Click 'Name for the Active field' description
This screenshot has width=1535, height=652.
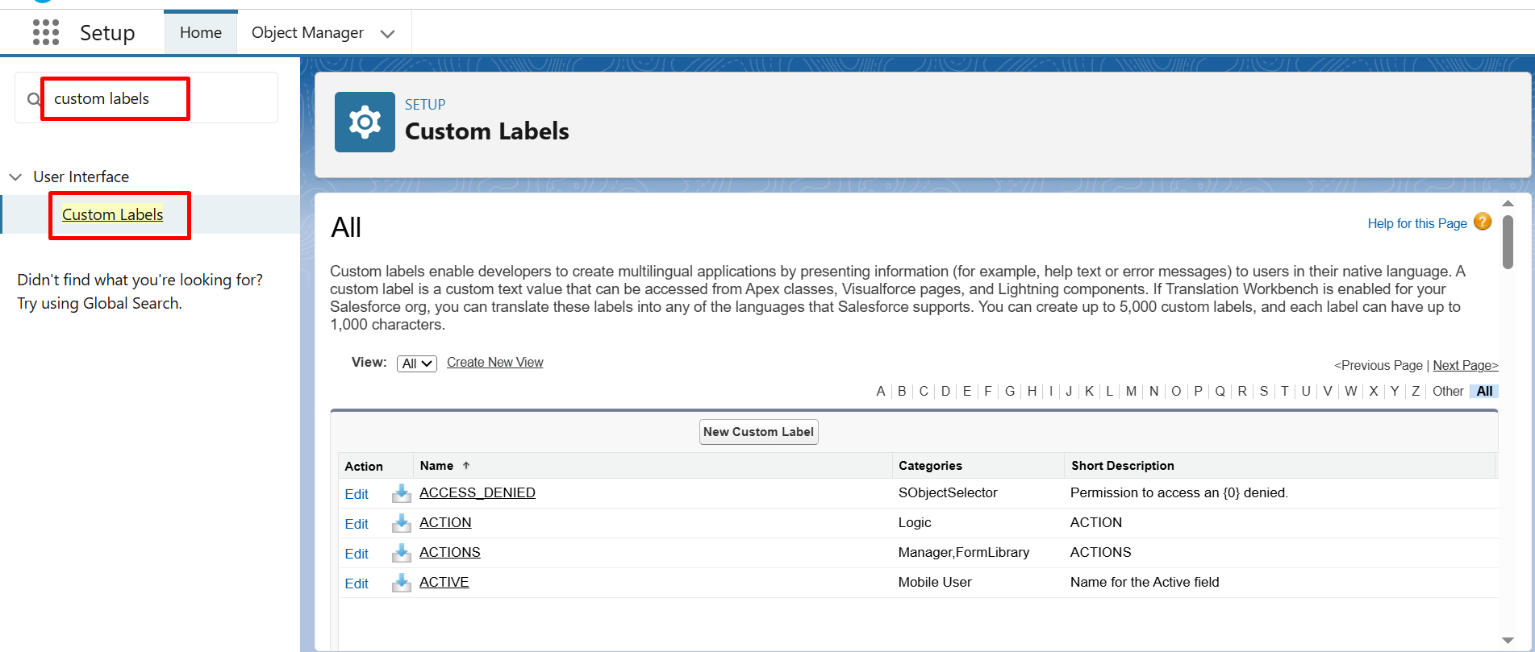point(1145,582)
